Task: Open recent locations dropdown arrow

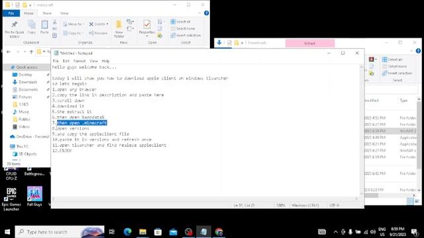Action: tap(25, 52)
